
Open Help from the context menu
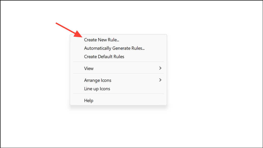118,100
